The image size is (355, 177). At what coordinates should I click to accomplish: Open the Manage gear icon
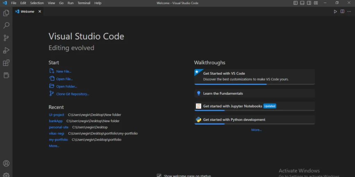[x=6, y=175]
